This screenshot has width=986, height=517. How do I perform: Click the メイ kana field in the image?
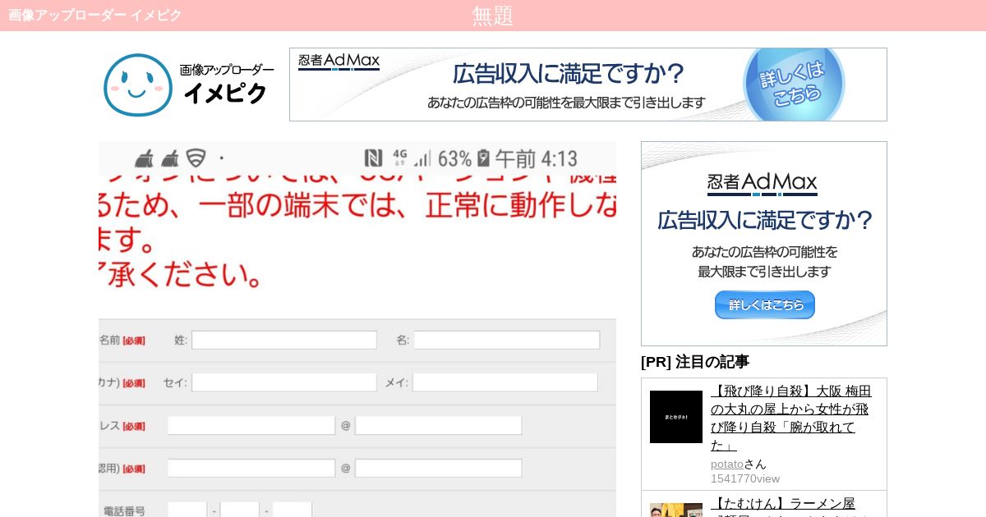505,382
